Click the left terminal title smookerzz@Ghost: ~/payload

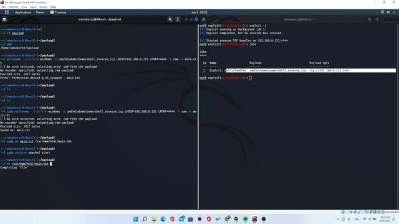click(x=100, y=19)
